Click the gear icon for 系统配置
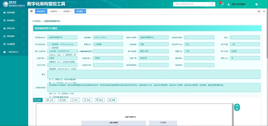 tap(4, 44)
